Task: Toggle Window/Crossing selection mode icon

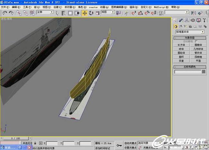Action: 77,13
